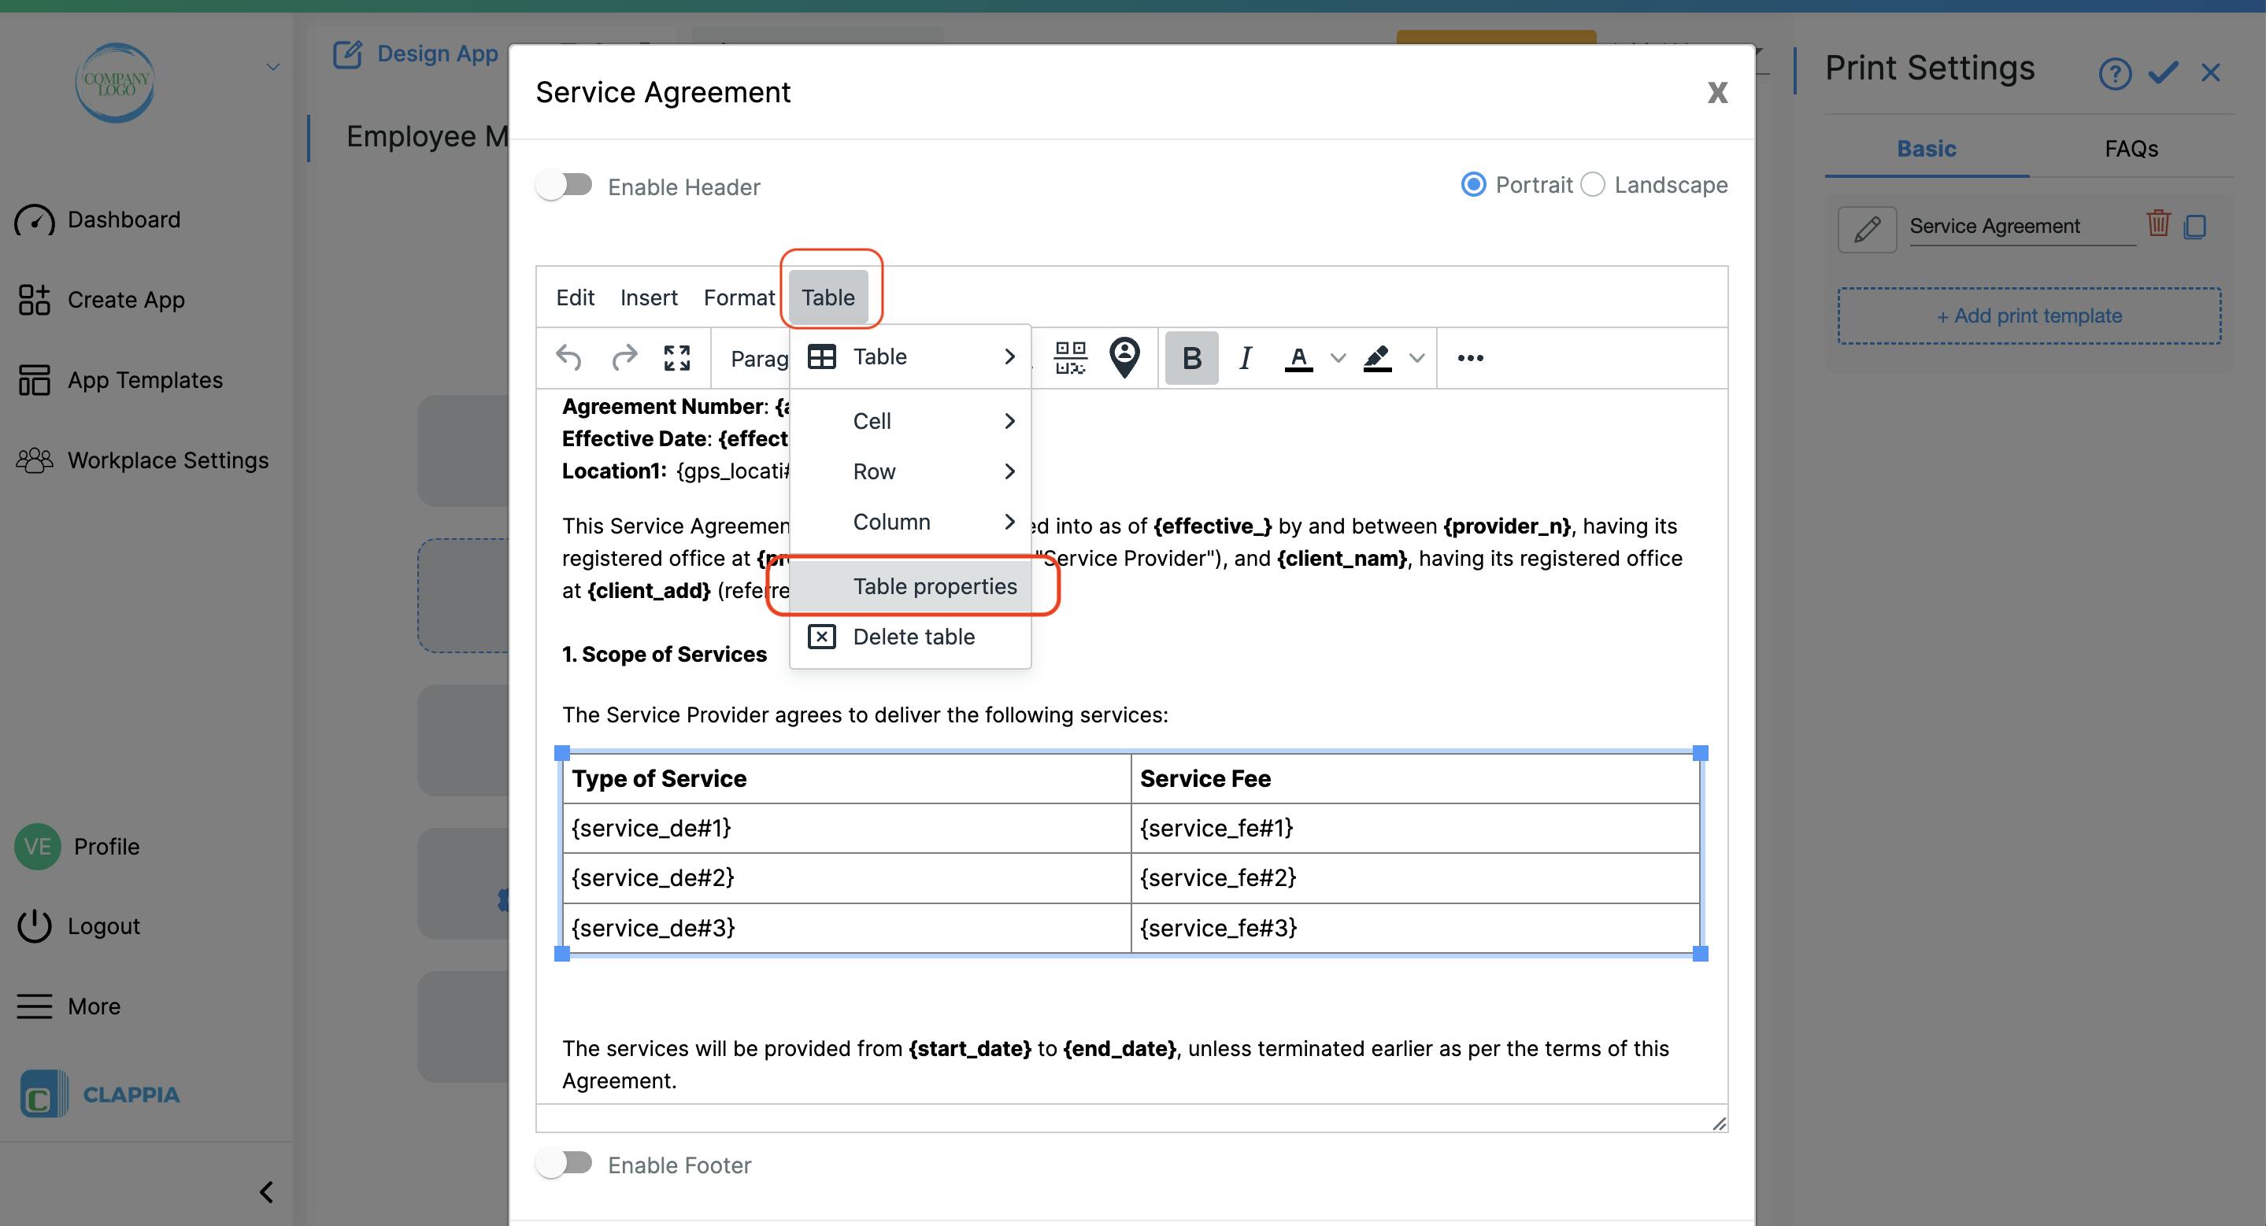2266x1226 pixels.
Task: Click the redo arrow icon
Action: tap(624, 358)
